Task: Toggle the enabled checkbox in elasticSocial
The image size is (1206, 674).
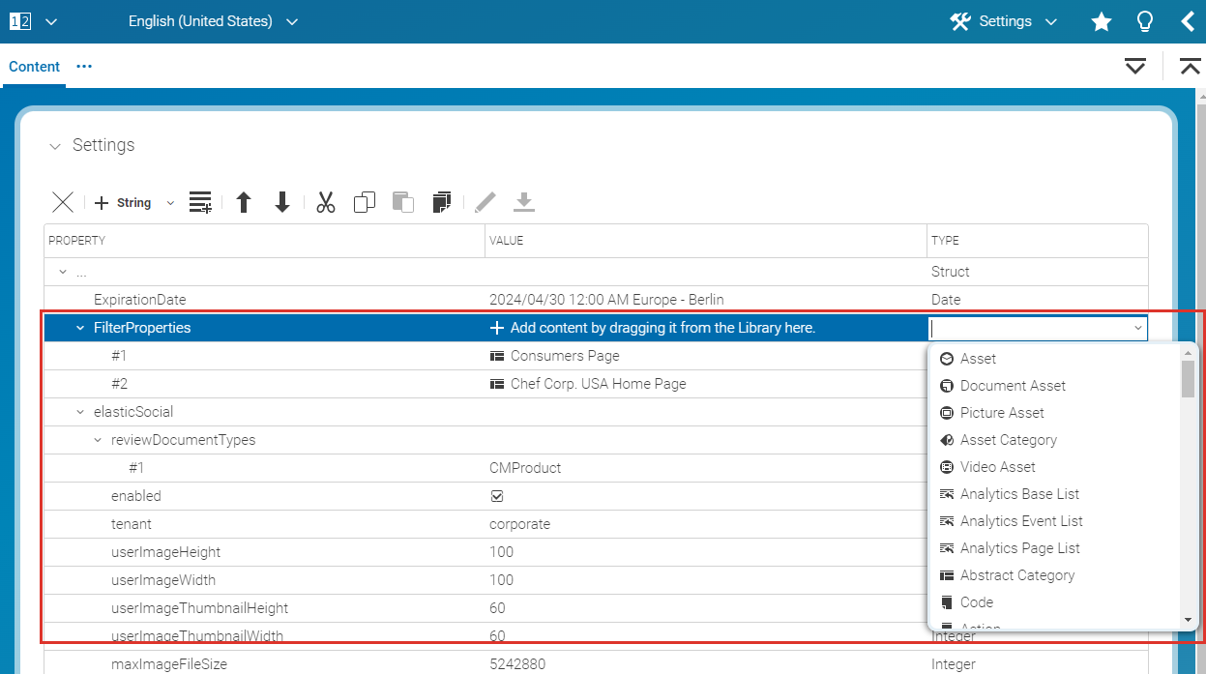Action: pyautogui.click(x=497, y=495)
